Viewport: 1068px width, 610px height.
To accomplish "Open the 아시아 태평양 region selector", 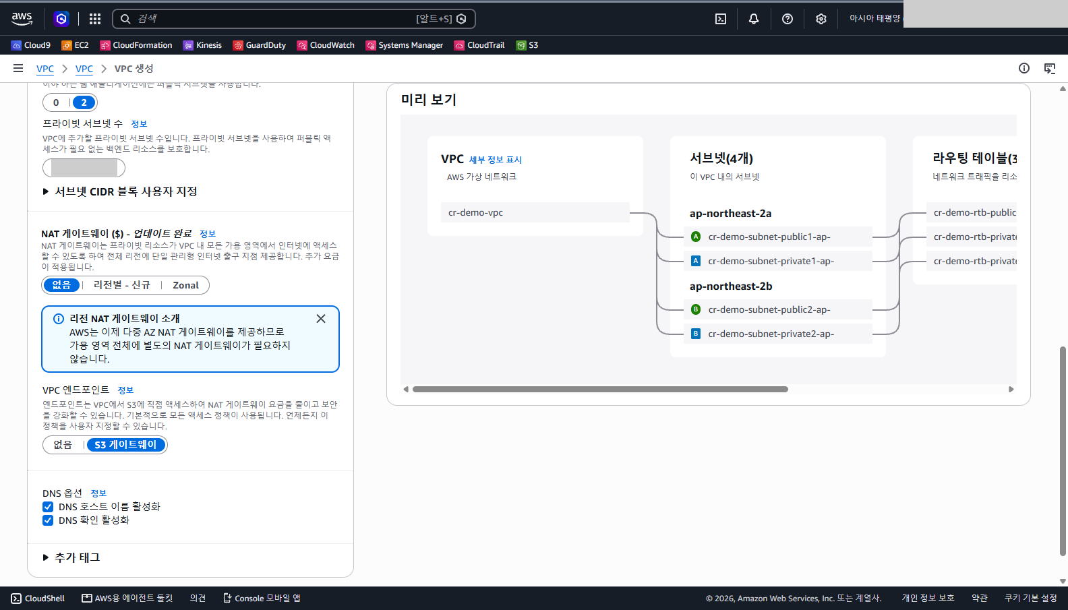I will (874, 19).
